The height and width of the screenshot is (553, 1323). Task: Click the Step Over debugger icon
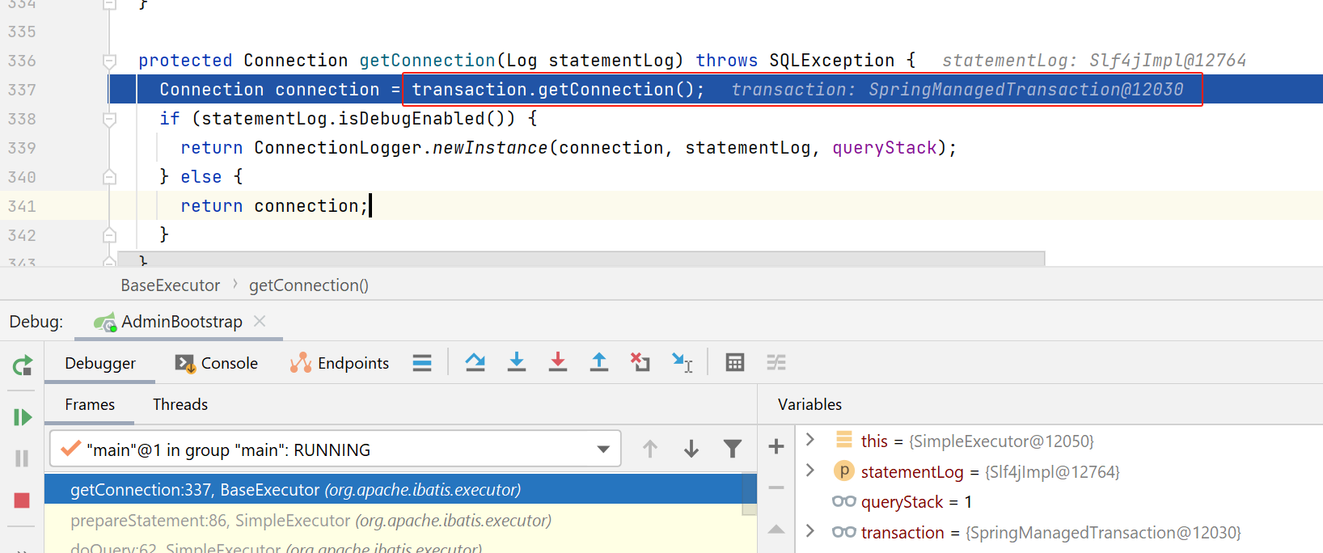(476, 363)
